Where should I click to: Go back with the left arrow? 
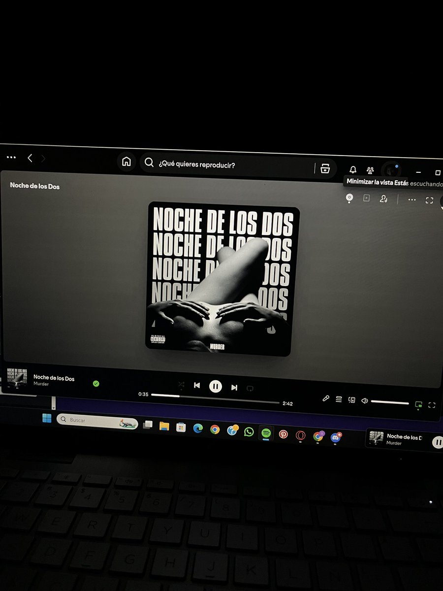pos(30,158)
